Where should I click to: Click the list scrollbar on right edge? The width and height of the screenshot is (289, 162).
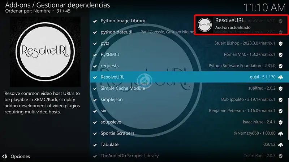tap(288, 119)
